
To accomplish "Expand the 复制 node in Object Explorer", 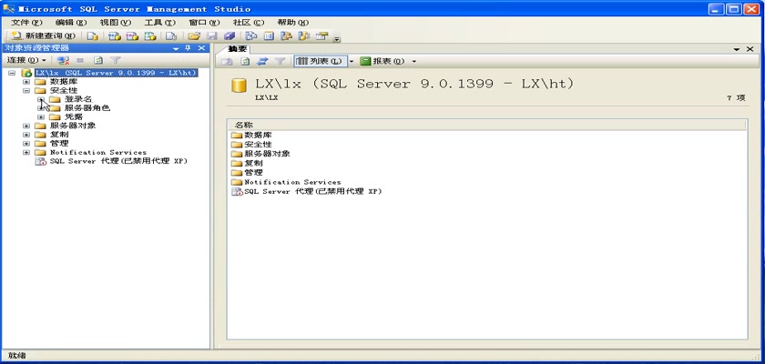I will 26,135.
